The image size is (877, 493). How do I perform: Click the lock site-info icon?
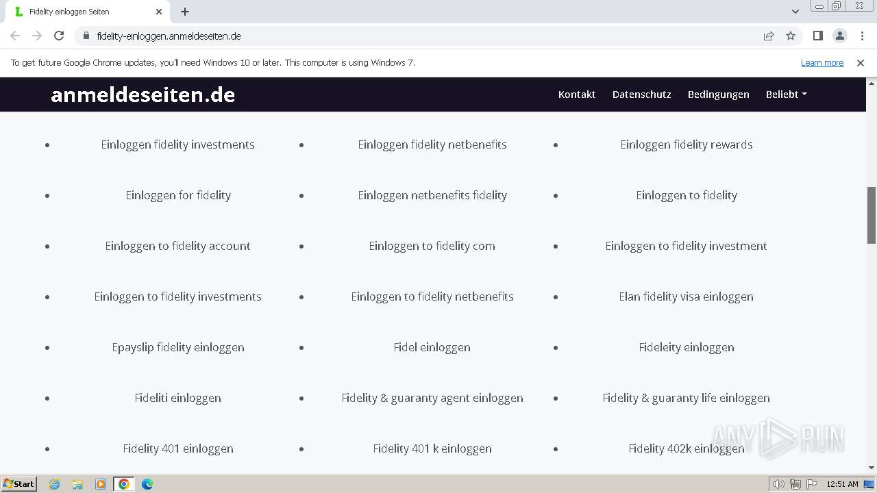click(x=86, y=36)
